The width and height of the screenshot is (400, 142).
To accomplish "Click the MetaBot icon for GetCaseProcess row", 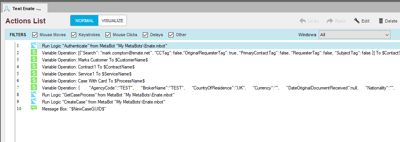I will tap(34, 95).
